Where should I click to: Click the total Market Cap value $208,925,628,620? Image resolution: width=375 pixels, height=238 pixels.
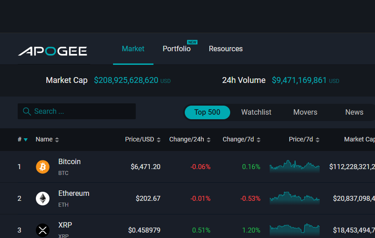(126, 80)
